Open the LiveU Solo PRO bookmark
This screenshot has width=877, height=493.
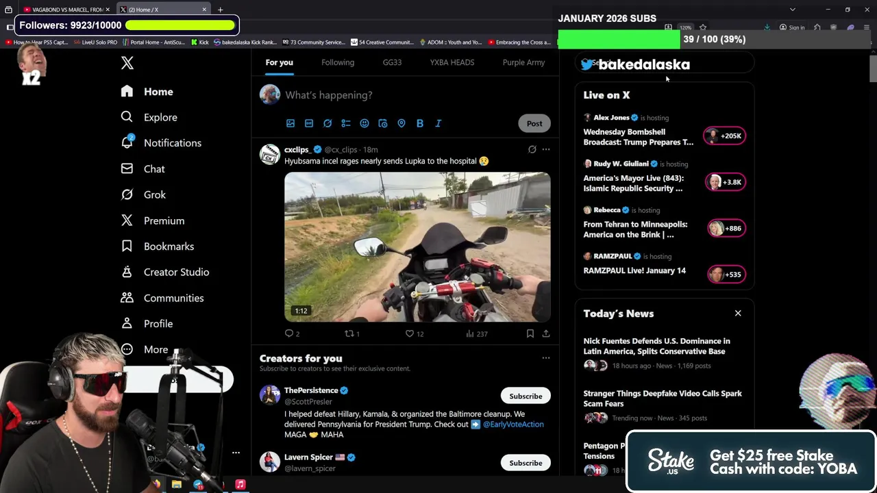(x=95, y=42)
